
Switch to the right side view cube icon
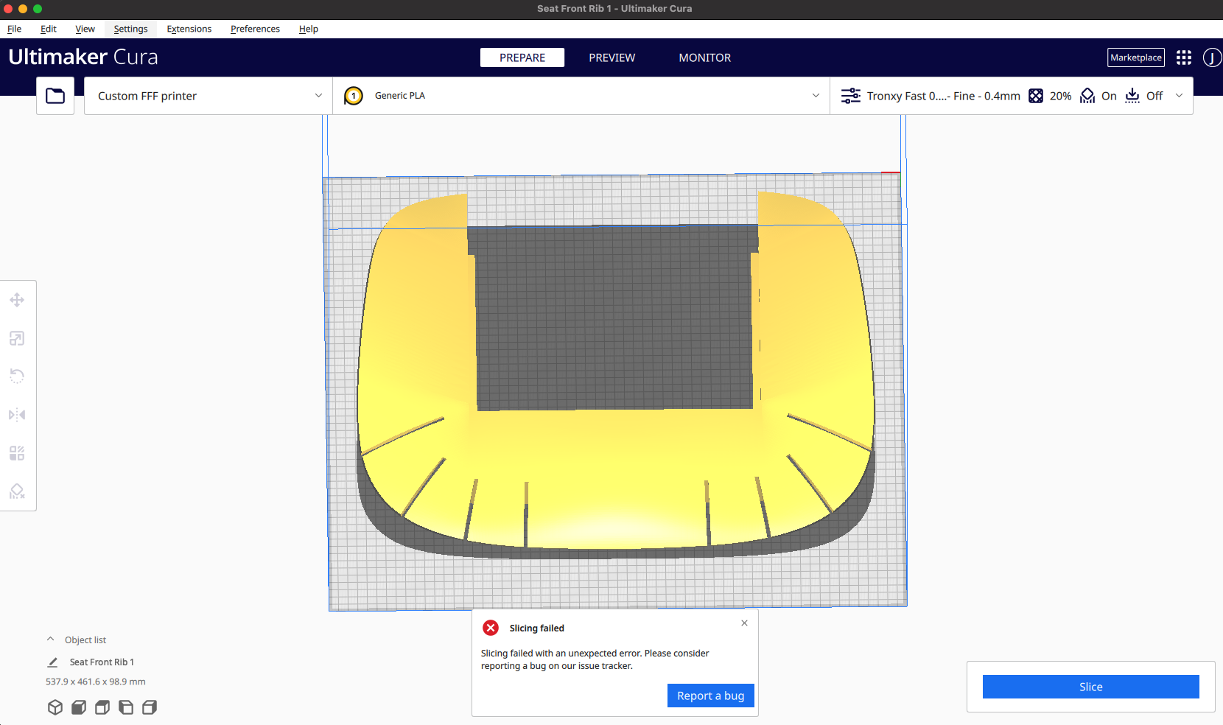(150, 707)
